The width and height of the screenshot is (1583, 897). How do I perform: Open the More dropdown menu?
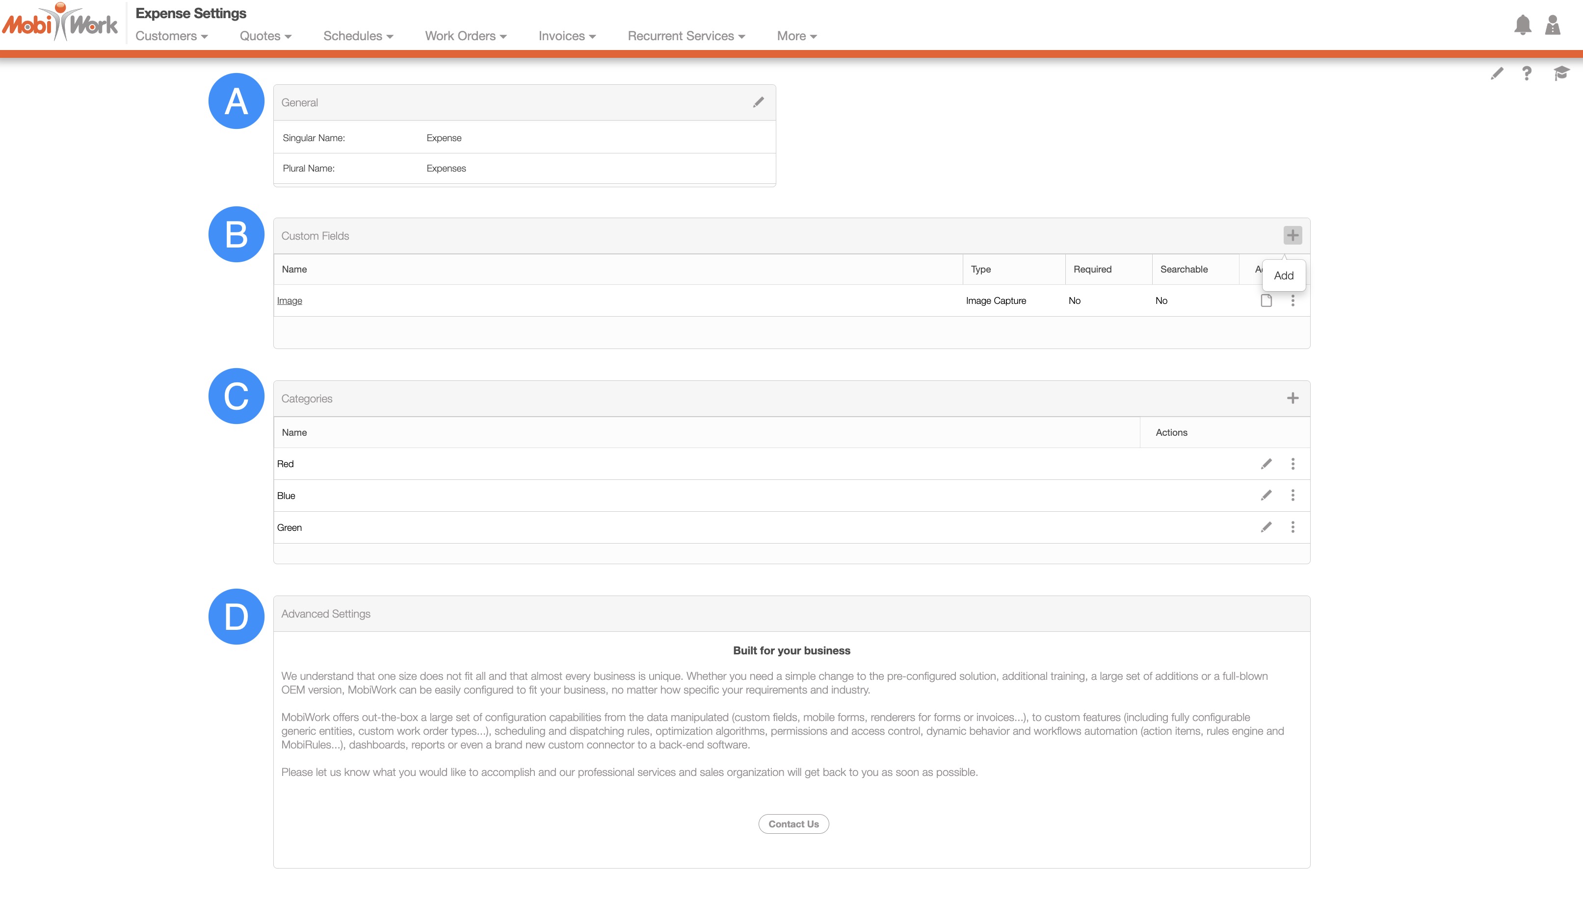point(796,36)
